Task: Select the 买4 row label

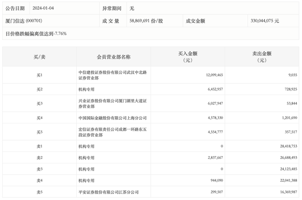Action: coord(39,118)
